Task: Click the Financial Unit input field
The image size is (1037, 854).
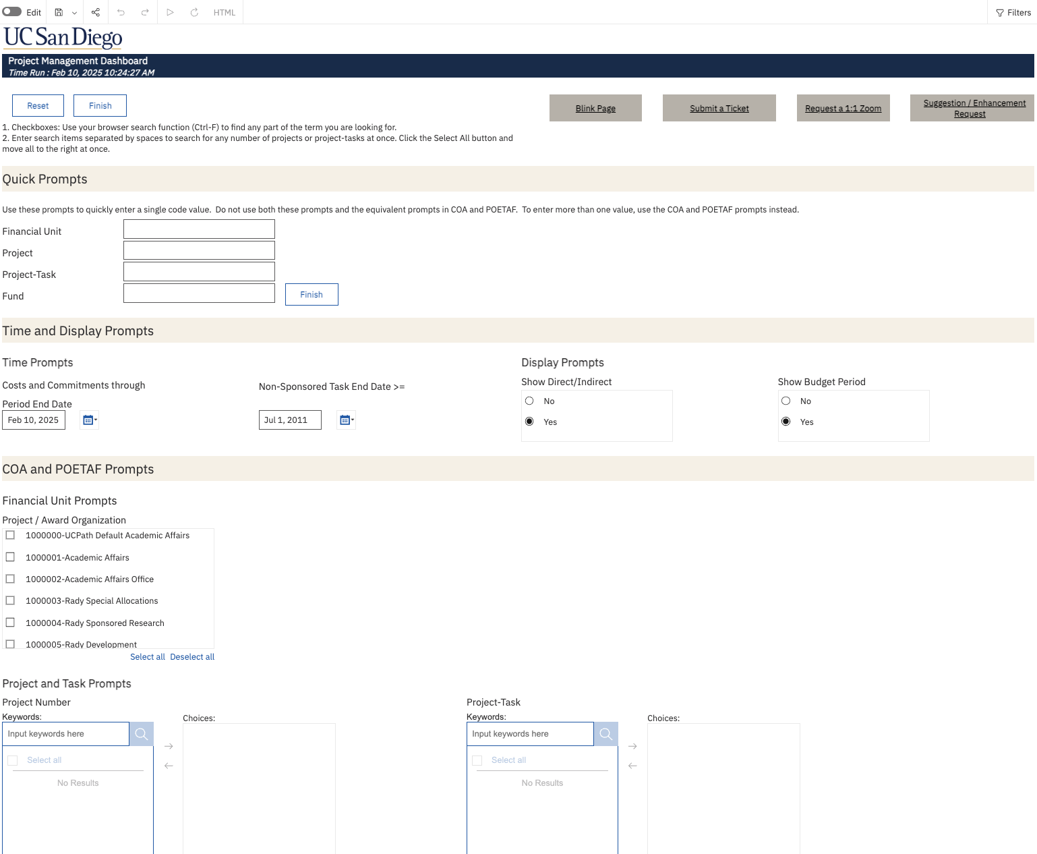Action: coord(199,229)
